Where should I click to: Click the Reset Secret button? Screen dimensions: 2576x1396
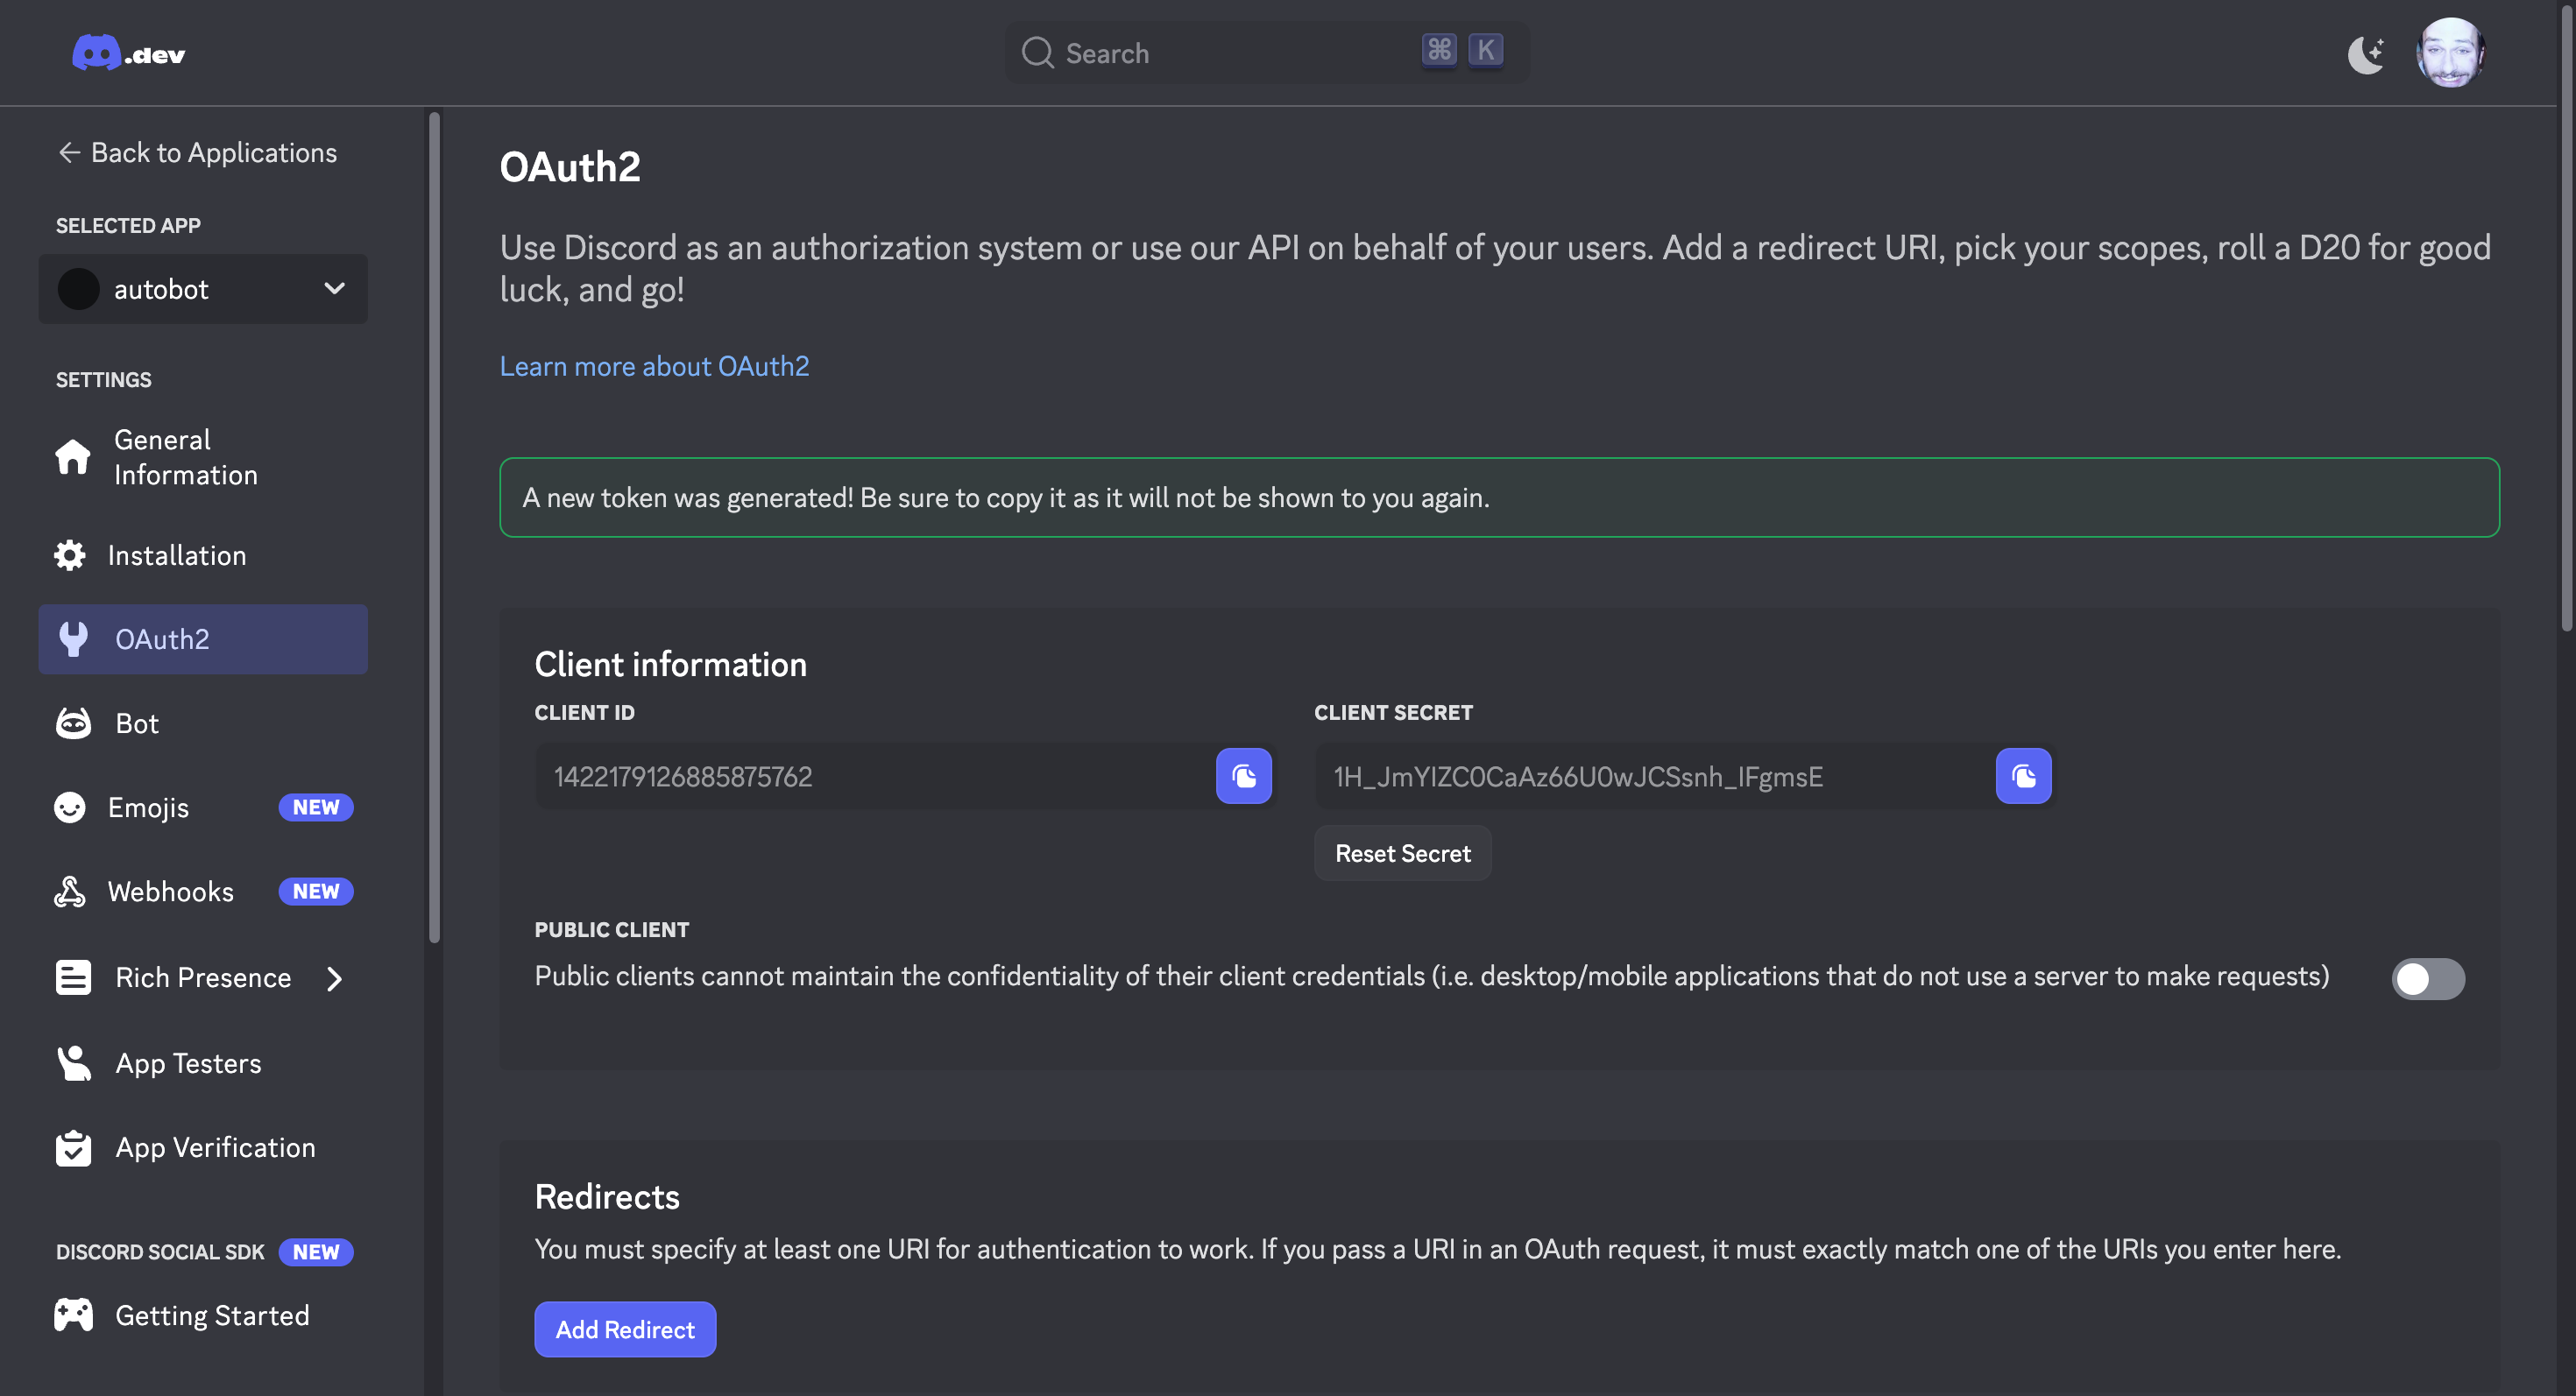pos(1402,853)
